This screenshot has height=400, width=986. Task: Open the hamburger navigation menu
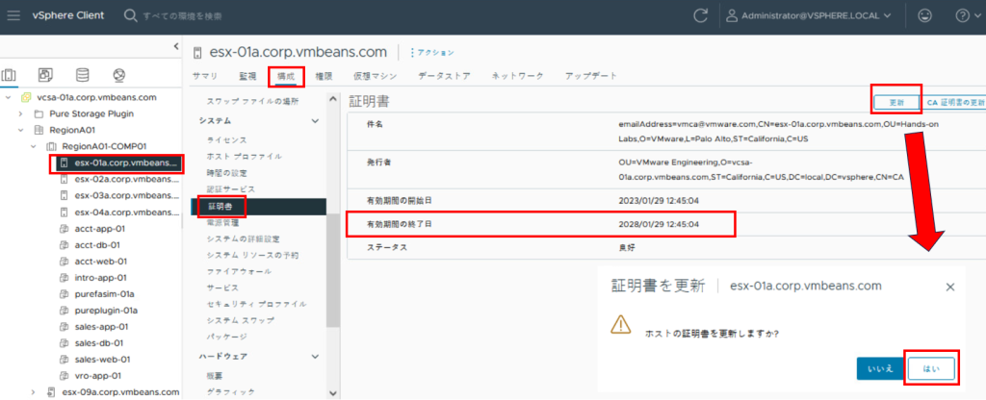pos(13,15)
